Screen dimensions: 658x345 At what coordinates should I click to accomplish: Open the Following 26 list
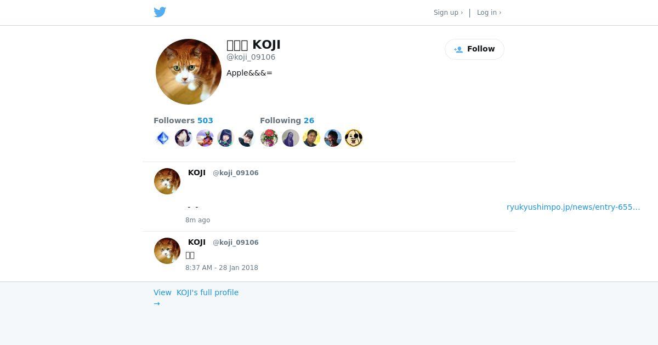287,120
